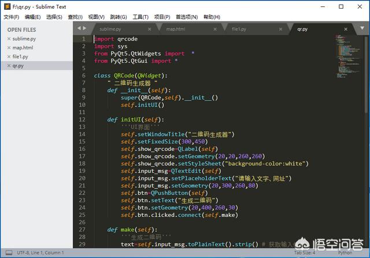Close sublime.py in Open Files sidebar
The image size is (370, 258).
click(x=9, y=39)
